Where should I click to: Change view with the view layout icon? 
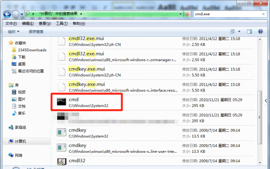(232, 32)
